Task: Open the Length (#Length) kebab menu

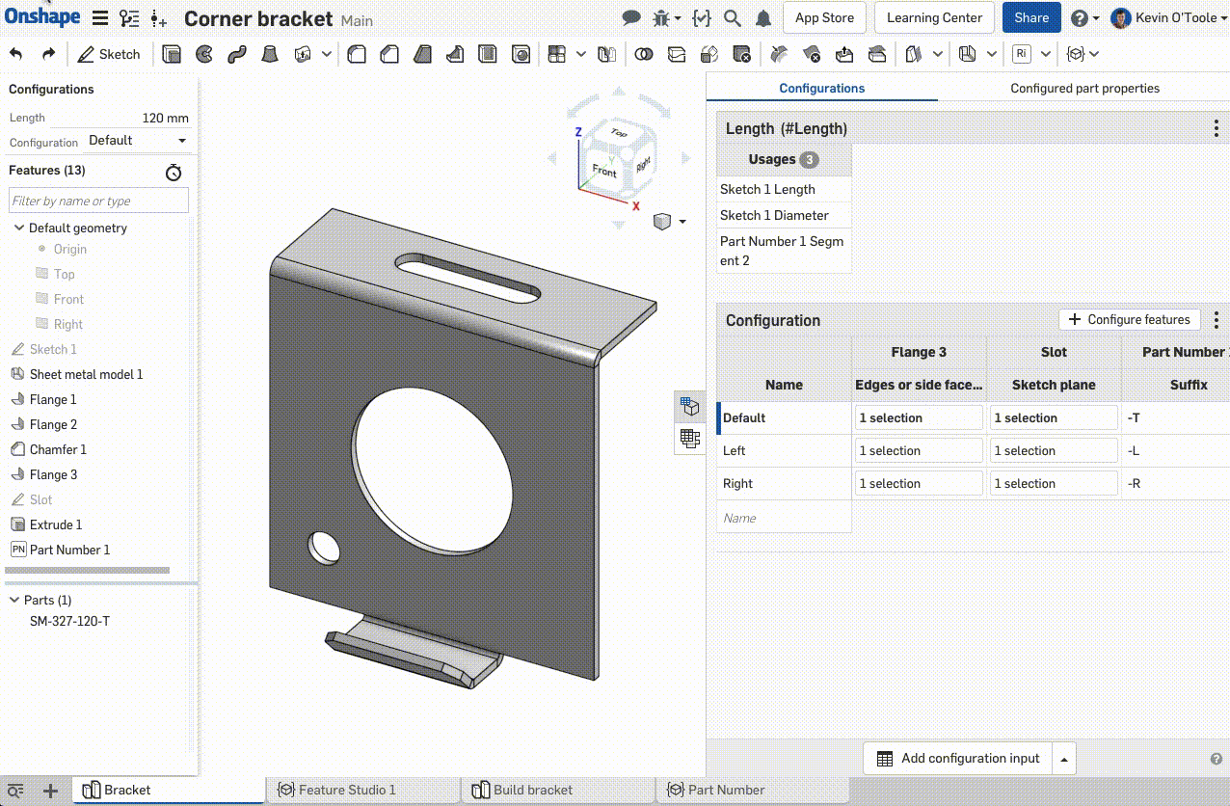Action: click(x=1217, y=128)
